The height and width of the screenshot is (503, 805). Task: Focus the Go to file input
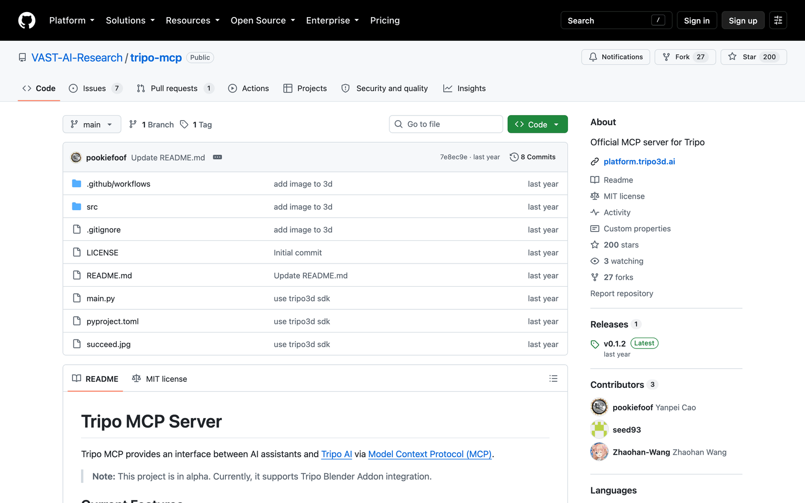pos(446,124)
